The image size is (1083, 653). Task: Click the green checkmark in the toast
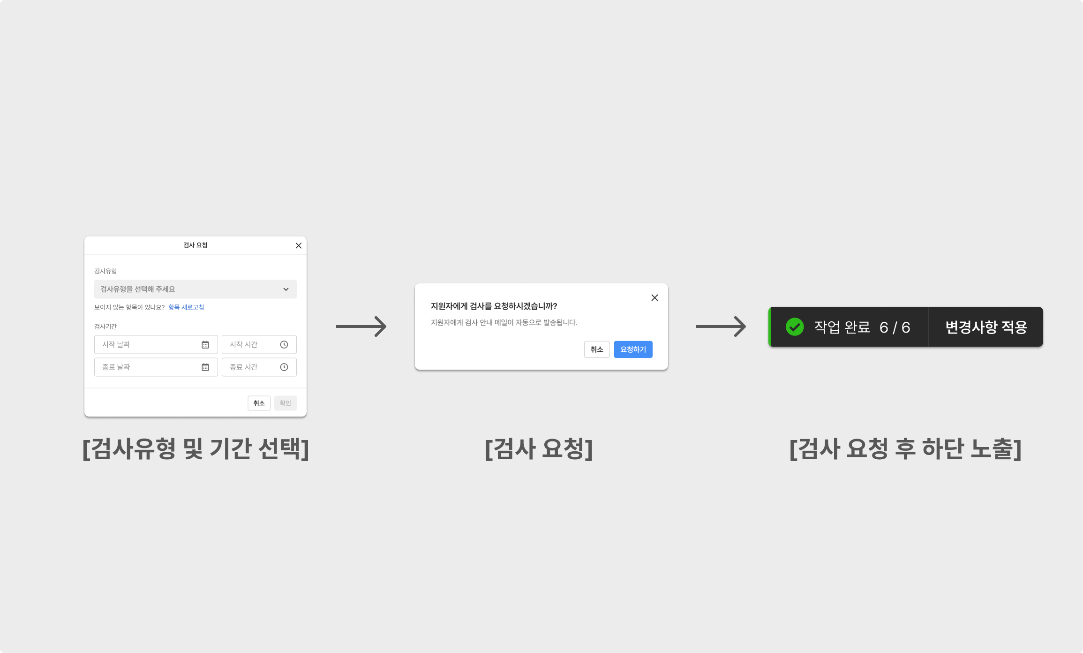(795, 327)
